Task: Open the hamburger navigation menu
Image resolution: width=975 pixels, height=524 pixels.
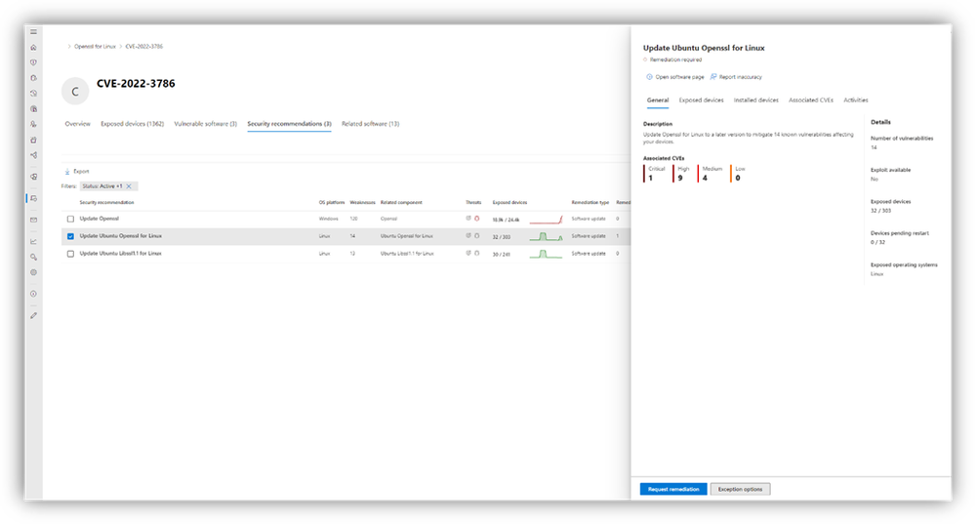Action: pyautogui.click(x=33, y=31)
